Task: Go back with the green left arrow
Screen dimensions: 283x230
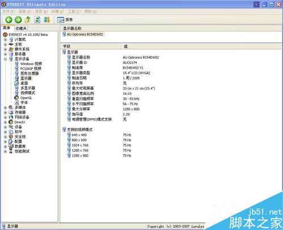Action: pos(8,20)
